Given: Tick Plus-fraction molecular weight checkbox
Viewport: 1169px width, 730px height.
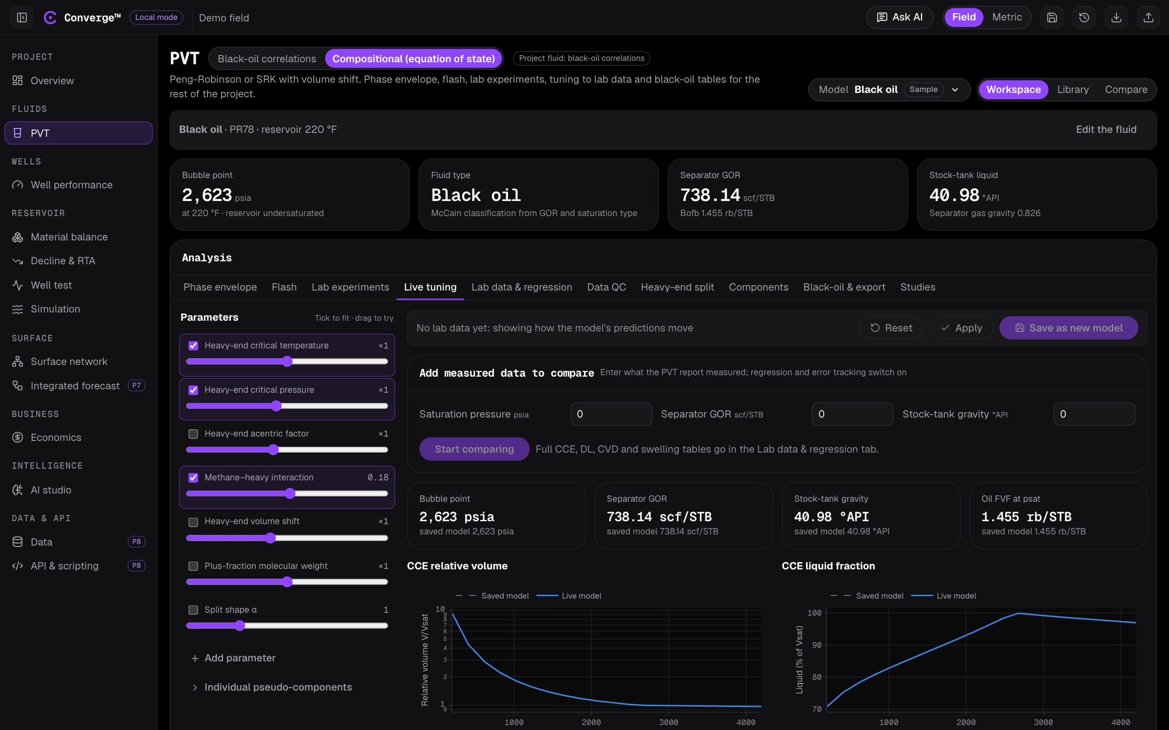Looking at the screenshot, I should point(193,566).
